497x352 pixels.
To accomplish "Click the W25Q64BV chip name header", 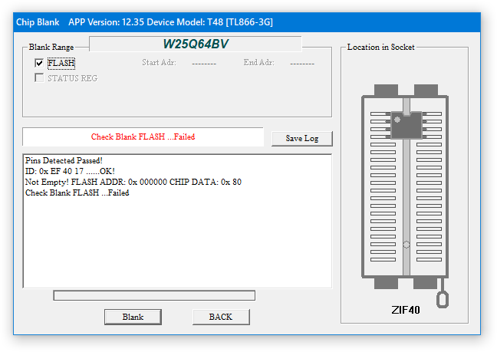I will pos(196,44).
